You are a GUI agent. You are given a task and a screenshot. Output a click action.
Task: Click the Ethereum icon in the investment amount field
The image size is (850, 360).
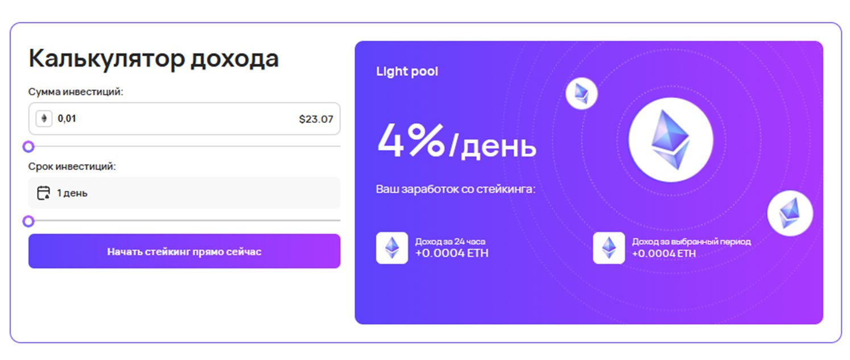[44, 119]
